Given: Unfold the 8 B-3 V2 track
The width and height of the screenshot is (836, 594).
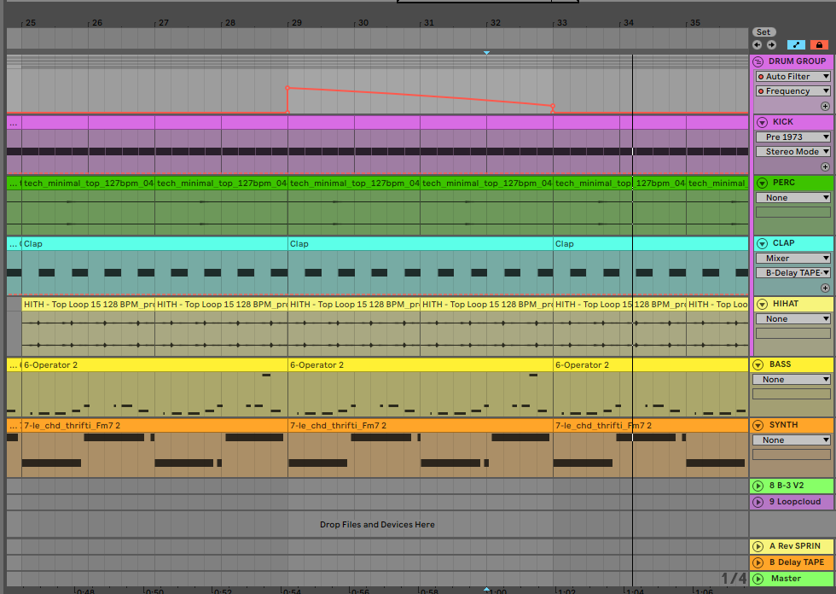Looking at the screenshot, I should click(x=758, y=486).
